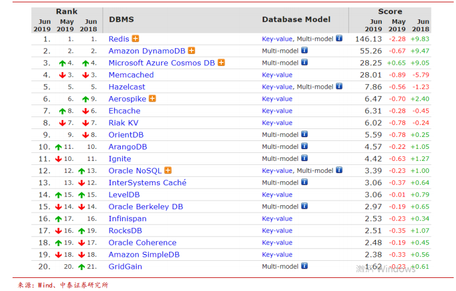Click the Redis score value 146.13

point(368,39)
